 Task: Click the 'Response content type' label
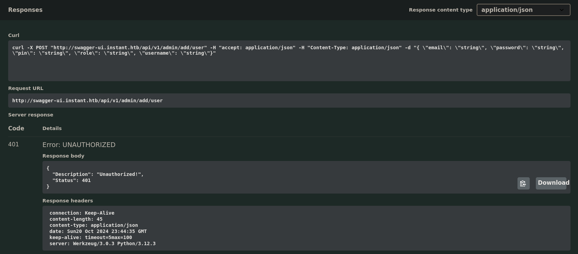(441, 10)
